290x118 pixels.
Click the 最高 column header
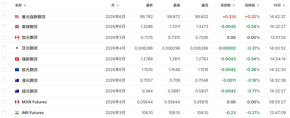coord(177,5)
